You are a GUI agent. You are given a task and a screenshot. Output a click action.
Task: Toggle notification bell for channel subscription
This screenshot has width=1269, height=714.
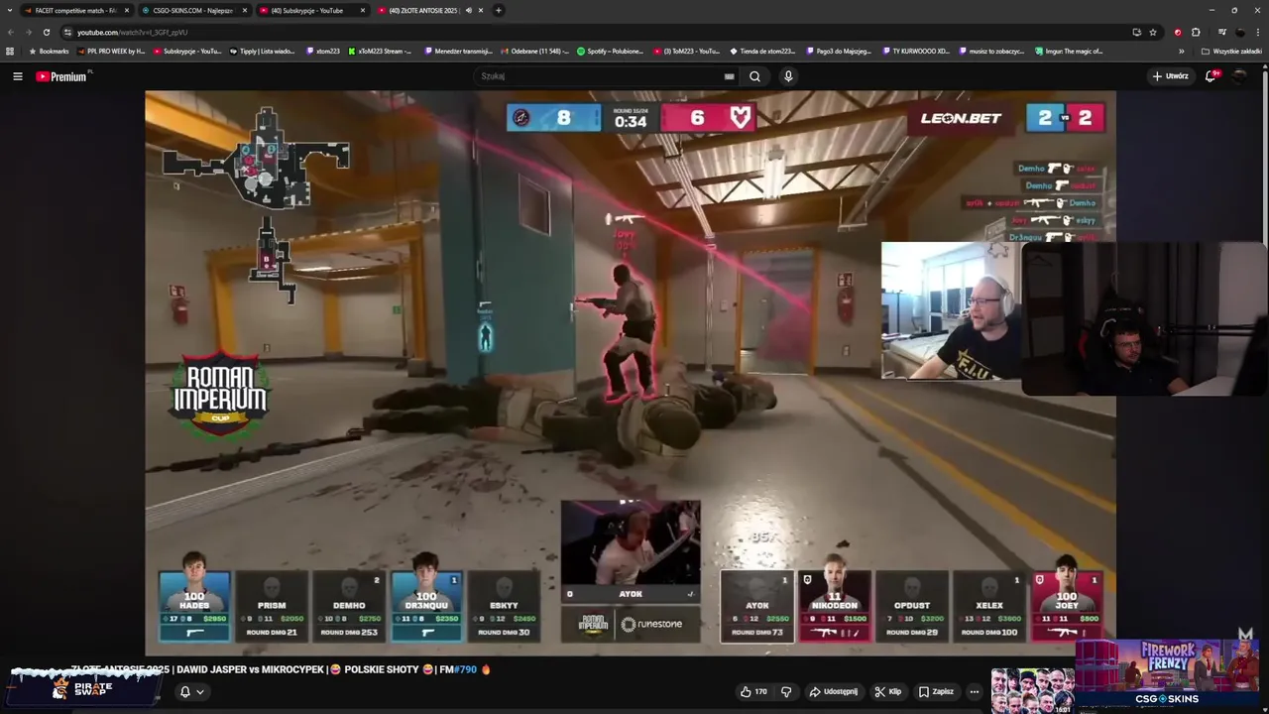click(x=184, y=691)
